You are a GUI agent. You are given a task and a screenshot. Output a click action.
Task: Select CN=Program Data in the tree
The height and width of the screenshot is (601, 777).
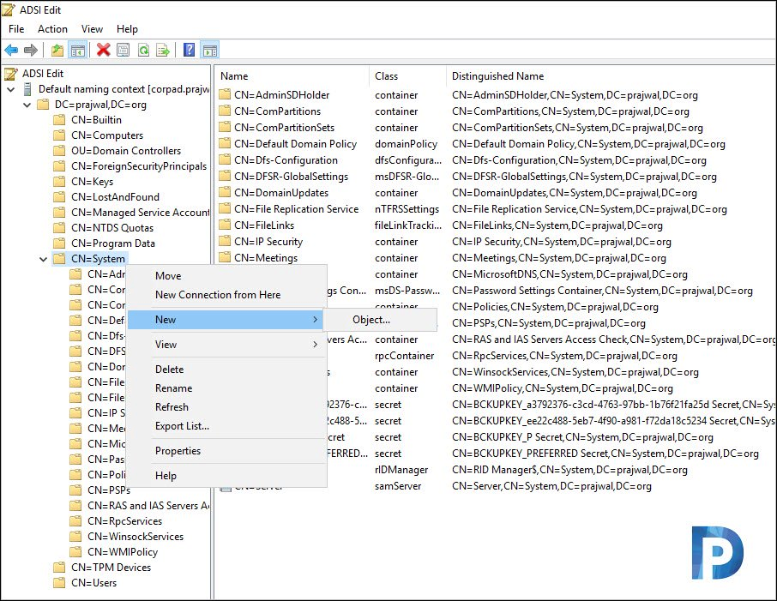click(113, 243)
